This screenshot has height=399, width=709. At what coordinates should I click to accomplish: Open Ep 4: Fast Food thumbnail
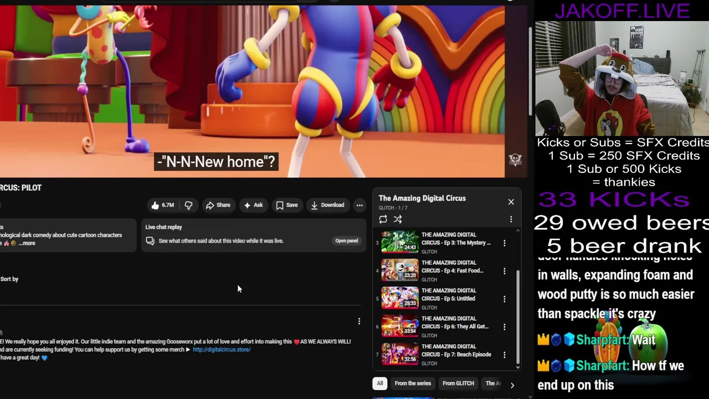[x=400, y=270]
